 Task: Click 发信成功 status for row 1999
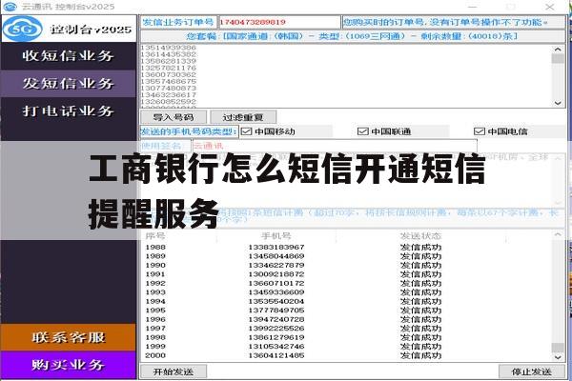[420, 347]
